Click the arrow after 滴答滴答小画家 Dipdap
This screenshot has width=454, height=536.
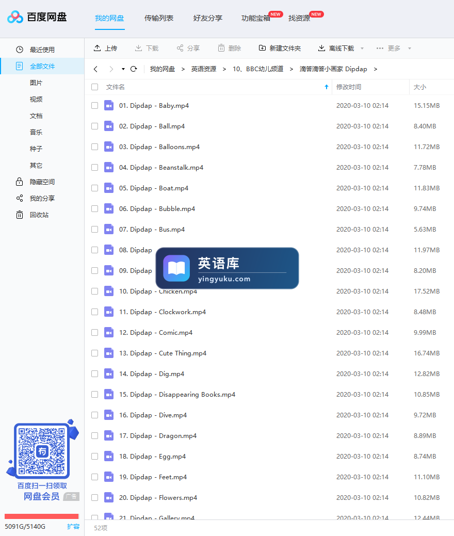376,69
